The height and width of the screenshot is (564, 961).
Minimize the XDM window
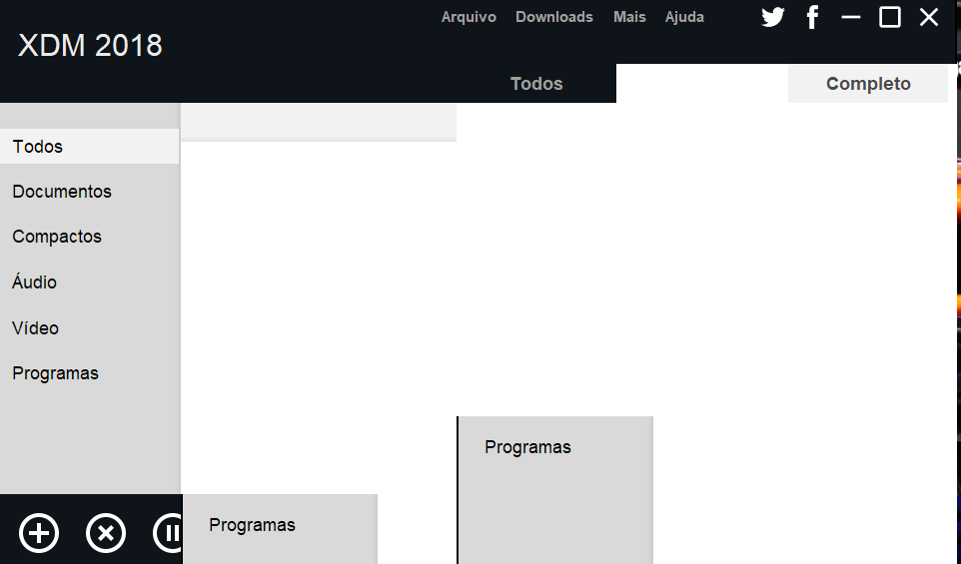point(851,17)
